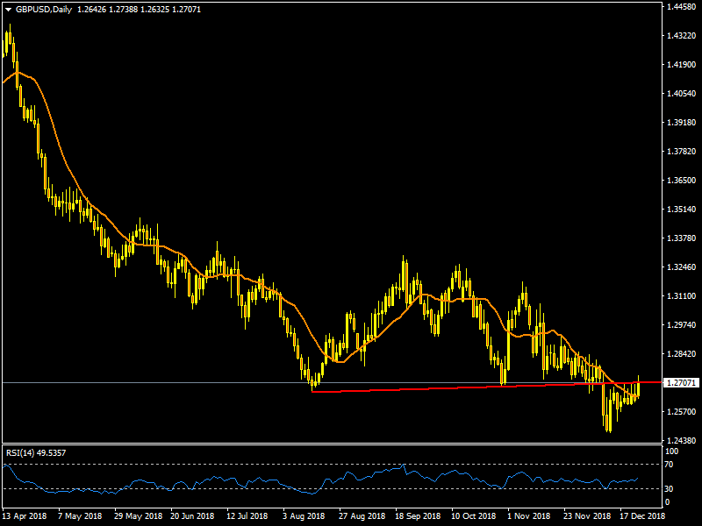Open the chart dropdown arrow beside GBPUSD
The height and width of the screenshot is (526, 702).
[8, 9]
